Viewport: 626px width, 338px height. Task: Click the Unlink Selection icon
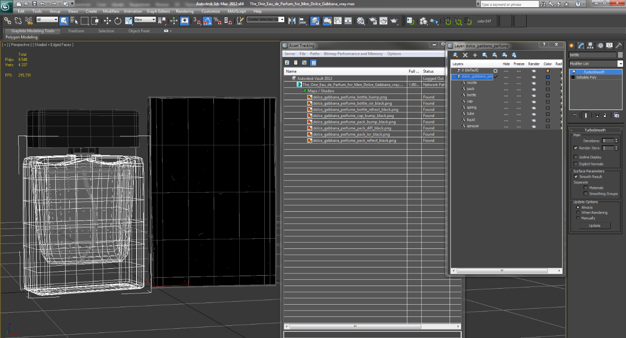18,20
